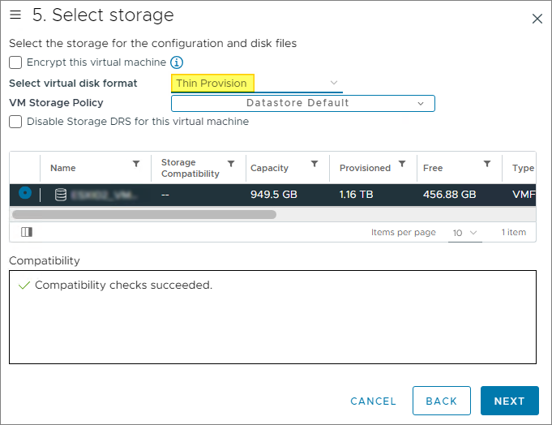Click the BACK button

tap(441, 401)
